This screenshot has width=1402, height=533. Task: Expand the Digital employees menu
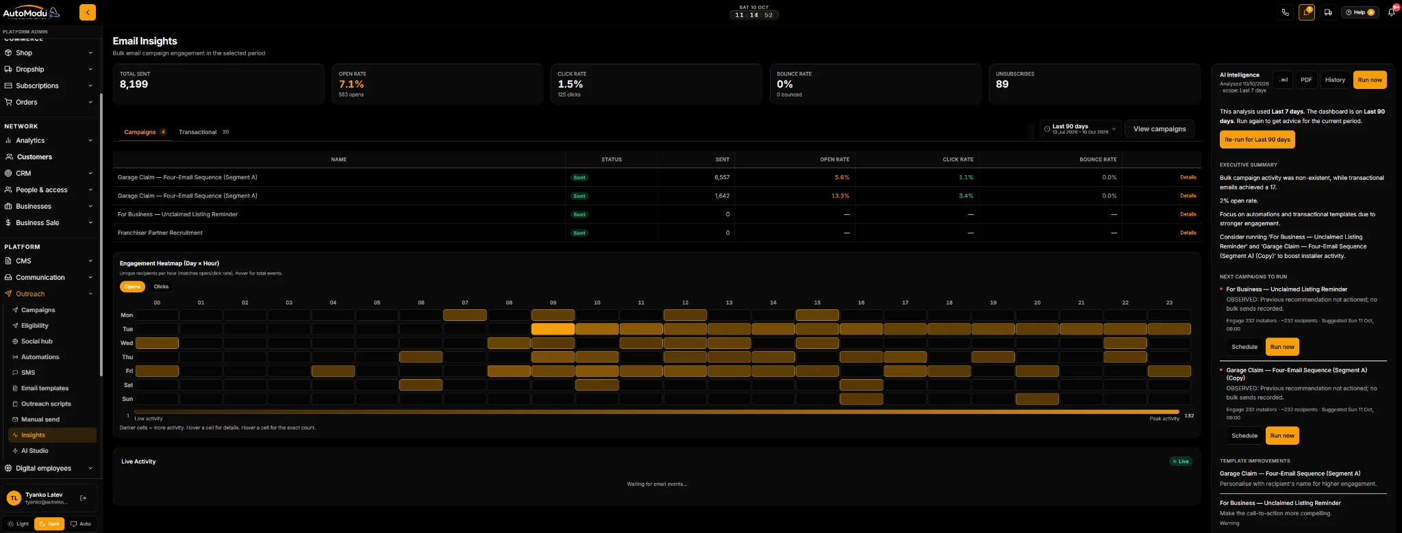click(x=48, y=468)
